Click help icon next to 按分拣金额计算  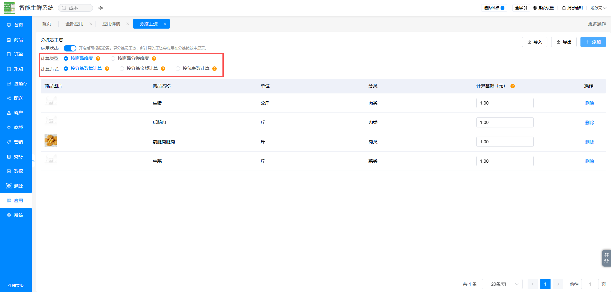[x=163, y=69]
